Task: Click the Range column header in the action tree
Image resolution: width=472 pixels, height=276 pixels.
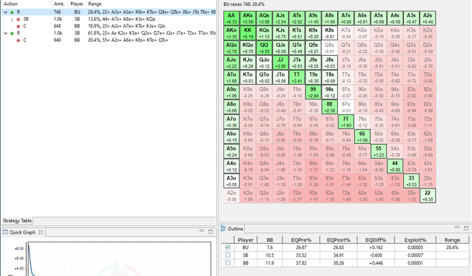Action: click(151, 4)
